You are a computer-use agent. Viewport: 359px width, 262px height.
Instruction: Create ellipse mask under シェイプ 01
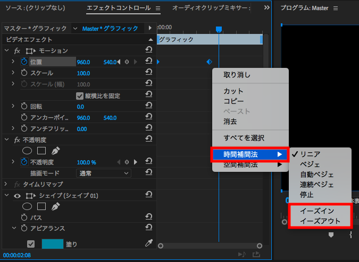(x=27, y=206)
